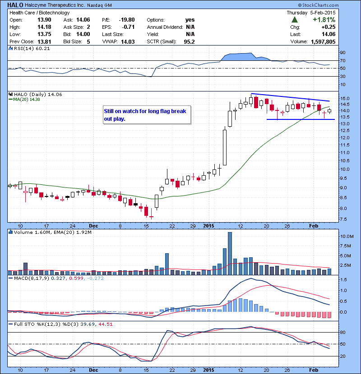Click the Bid Size value 5

pyautogui.click(x=88, y=41)
